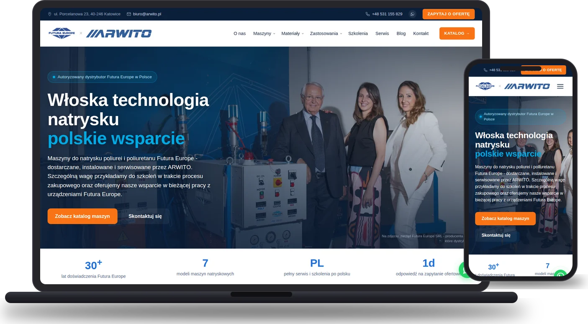Tap the orange O OFERTĘ button on phone

543,70
